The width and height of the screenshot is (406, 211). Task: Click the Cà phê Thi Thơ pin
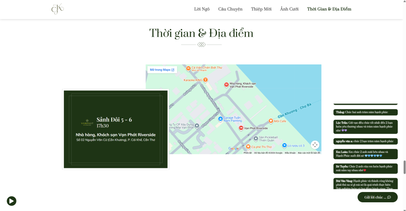pos(248,147)
